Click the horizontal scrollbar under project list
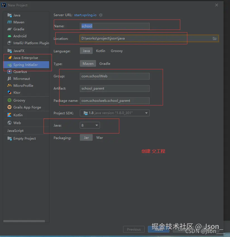Screen dimensions: 230x237 click(24, 221)
